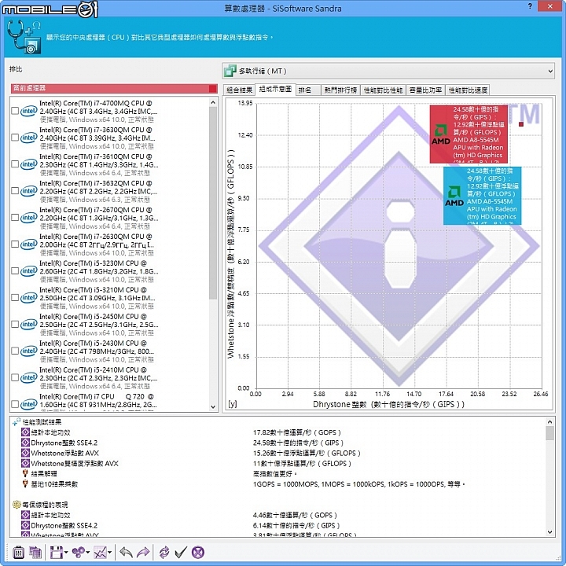Screen dimensions: 566x566
Task: Tick the Core i7-3630QM checkbox
Action: pyautogui.click(x=15, y=138)
